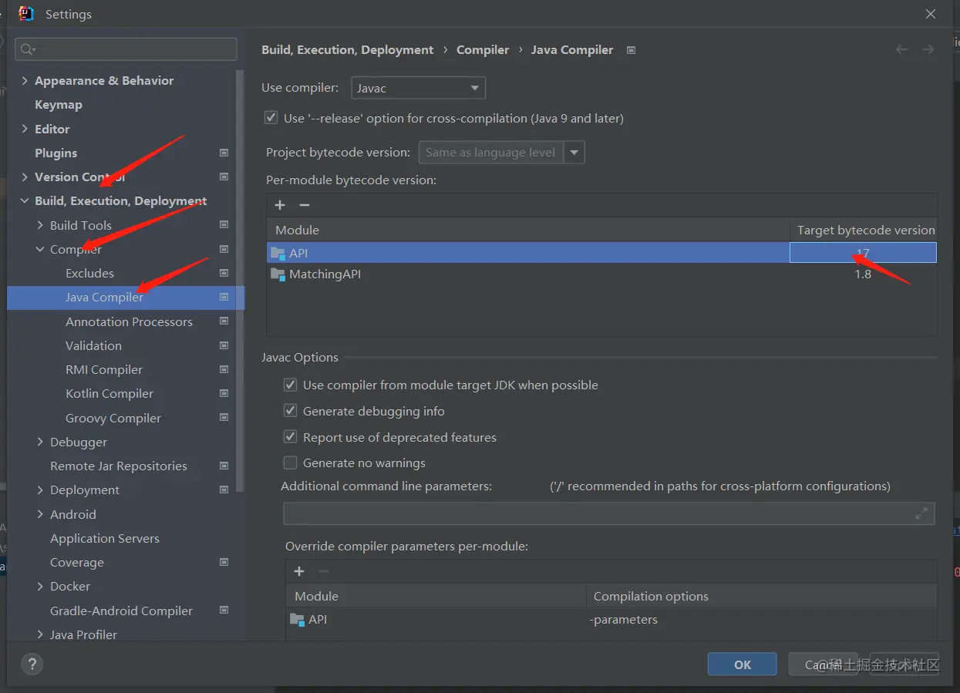Click the help question mark icon
960x693 pixels.
tap(32, 664)
